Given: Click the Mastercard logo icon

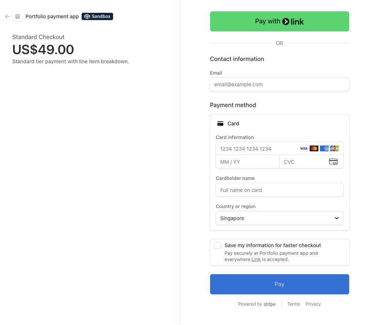Looking at the screenshot, I should (x=314, y=148).
